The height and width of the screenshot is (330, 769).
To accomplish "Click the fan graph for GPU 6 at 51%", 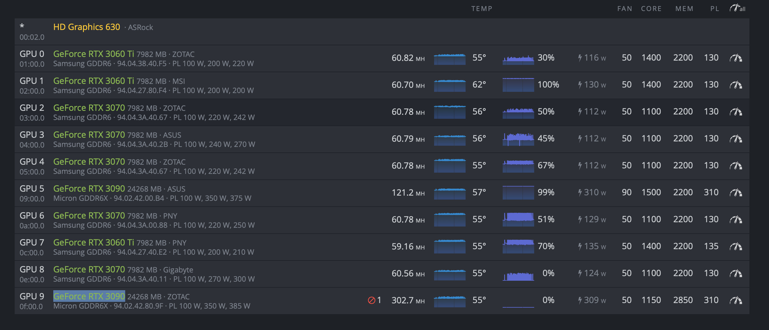I will pyautogui.click(x=518, y=219).
